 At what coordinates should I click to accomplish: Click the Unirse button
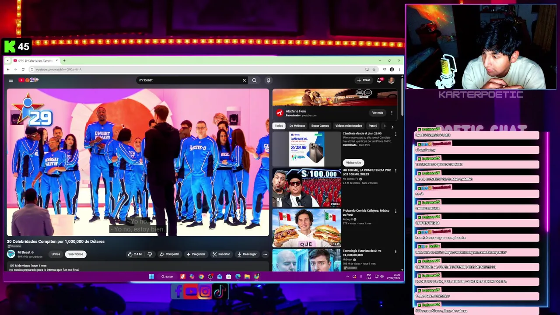[56, 254]
